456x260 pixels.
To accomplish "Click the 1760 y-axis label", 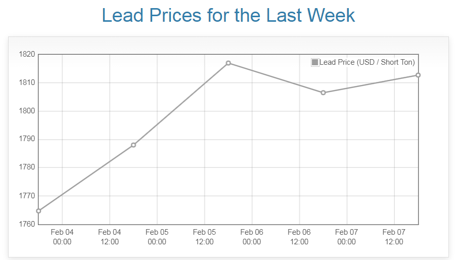I will click(26, 224).
